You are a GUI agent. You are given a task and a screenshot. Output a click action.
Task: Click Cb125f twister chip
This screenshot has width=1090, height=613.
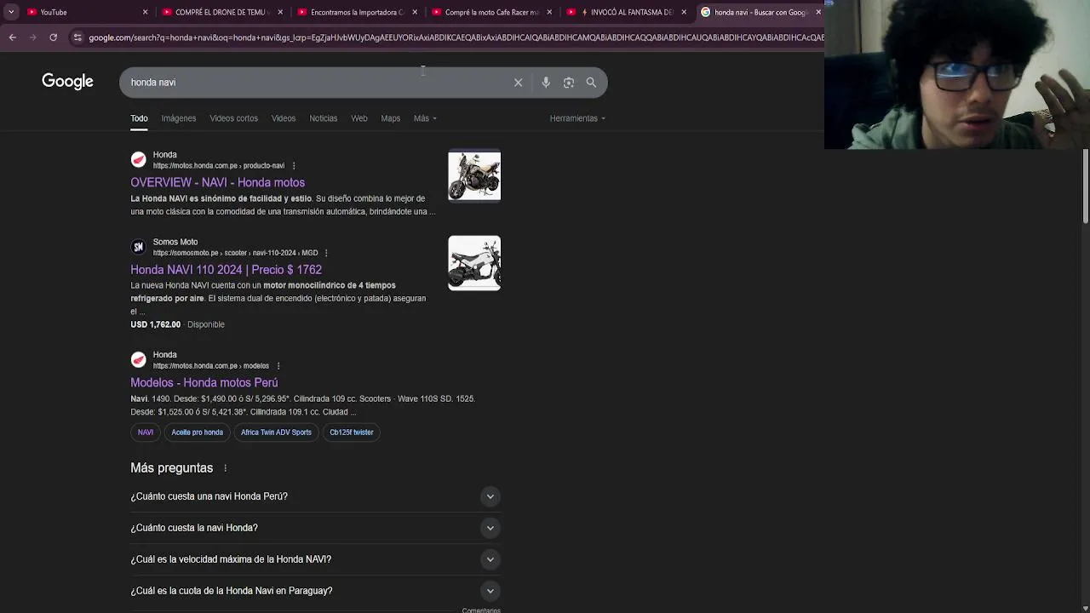tap(352, 433)
